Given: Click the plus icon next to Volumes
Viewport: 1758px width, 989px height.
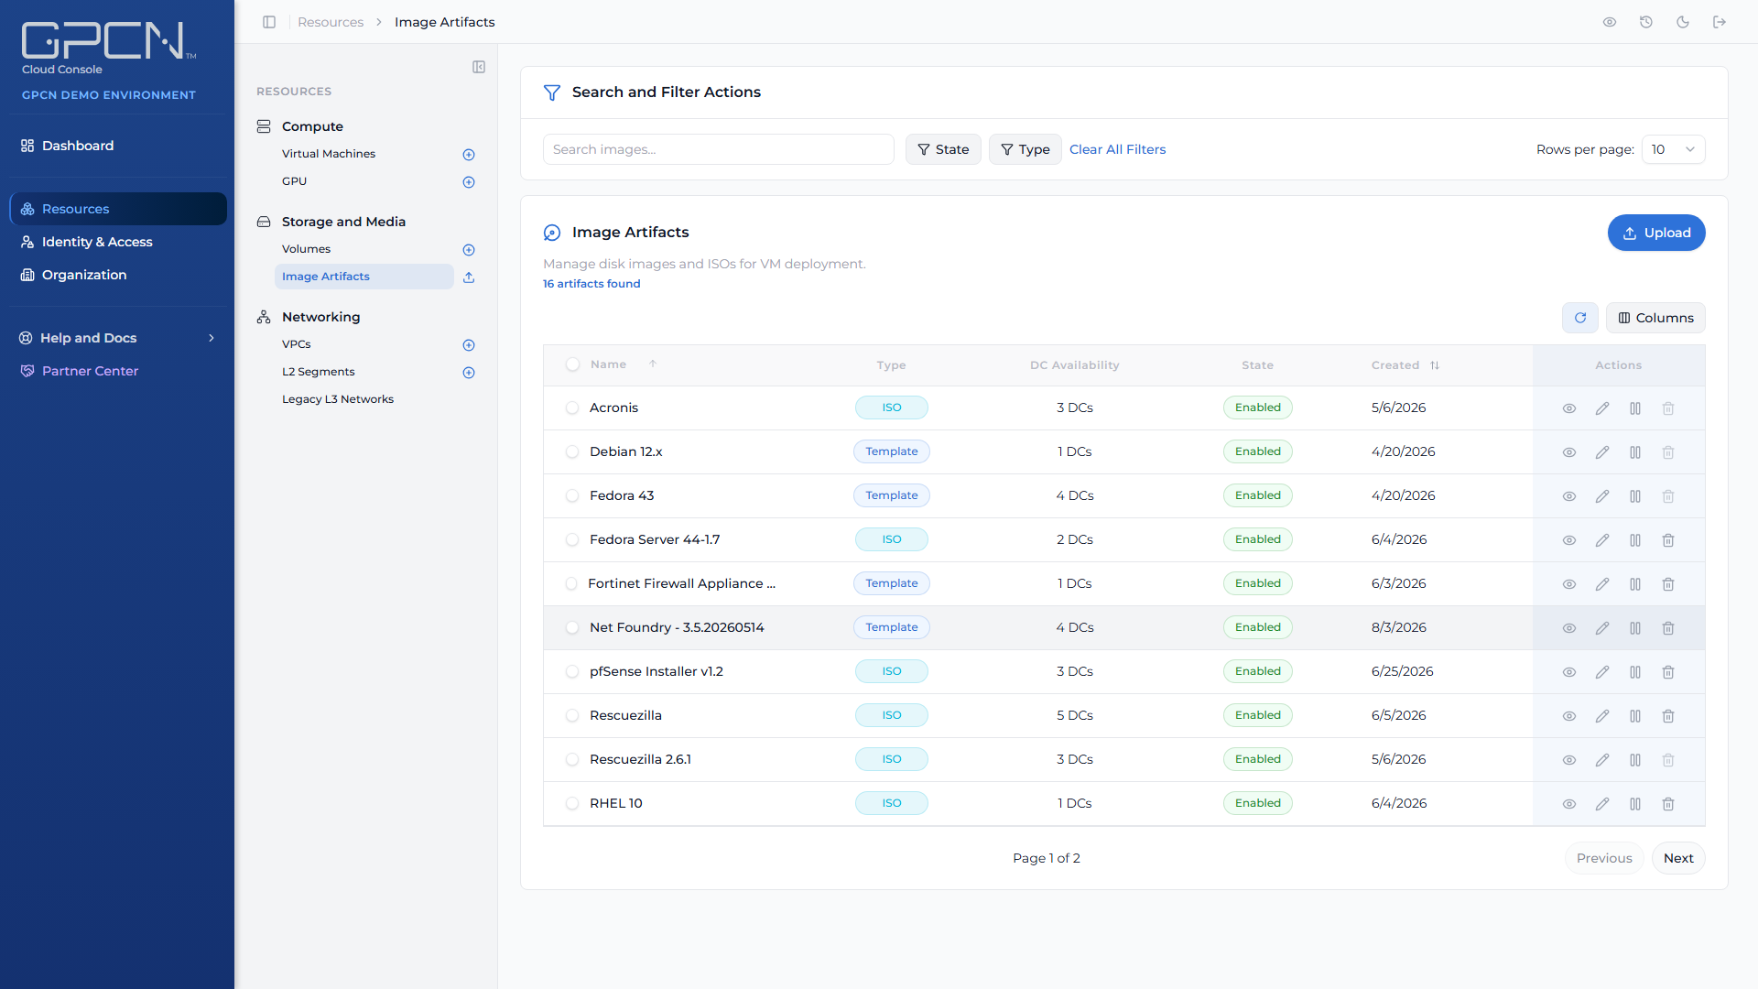Looking at the screenshot, I should click(469, 250).
